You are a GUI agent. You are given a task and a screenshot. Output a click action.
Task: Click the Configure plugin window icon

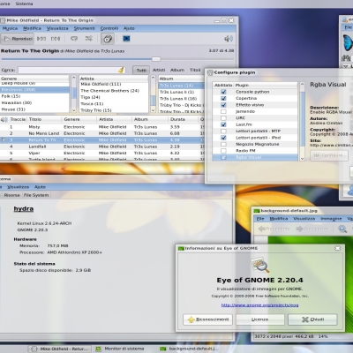[210, 72]
